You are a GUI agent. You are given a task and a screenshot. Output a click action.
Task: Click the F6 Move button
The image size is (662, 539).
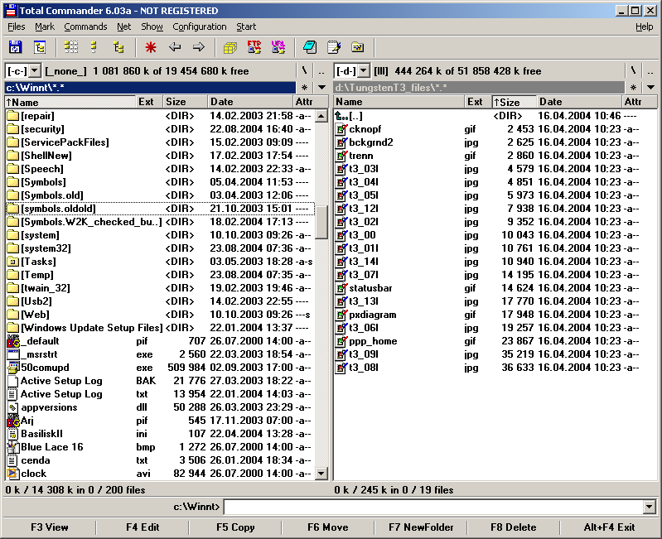point(327,527)
